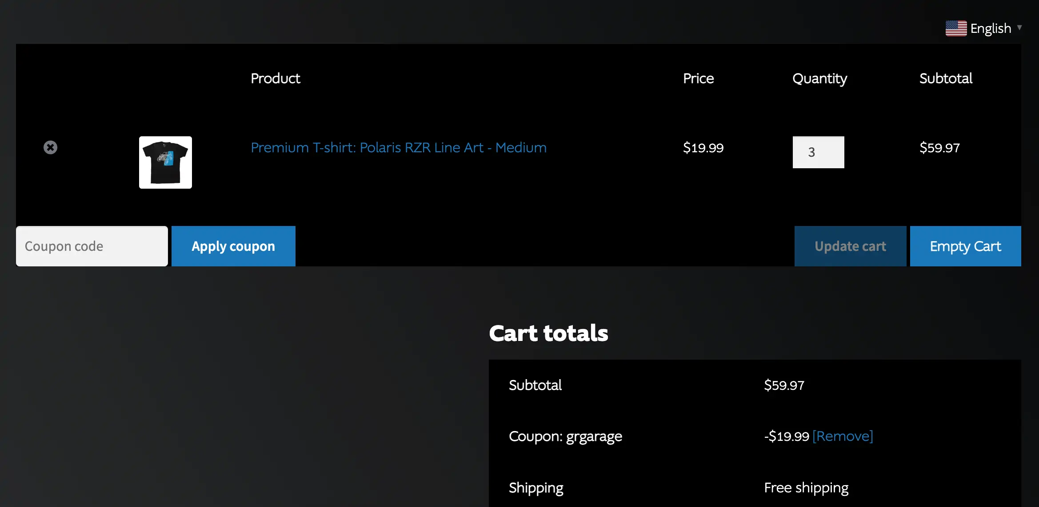Select the Free shipping text
The image size is (1039, 507).
pyautogui.click(x=806, y=488)
